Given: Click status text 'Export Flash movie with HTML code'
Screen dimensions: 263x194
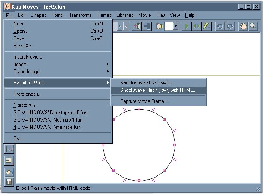Looking at the screenshot, I should click(53, 188).
